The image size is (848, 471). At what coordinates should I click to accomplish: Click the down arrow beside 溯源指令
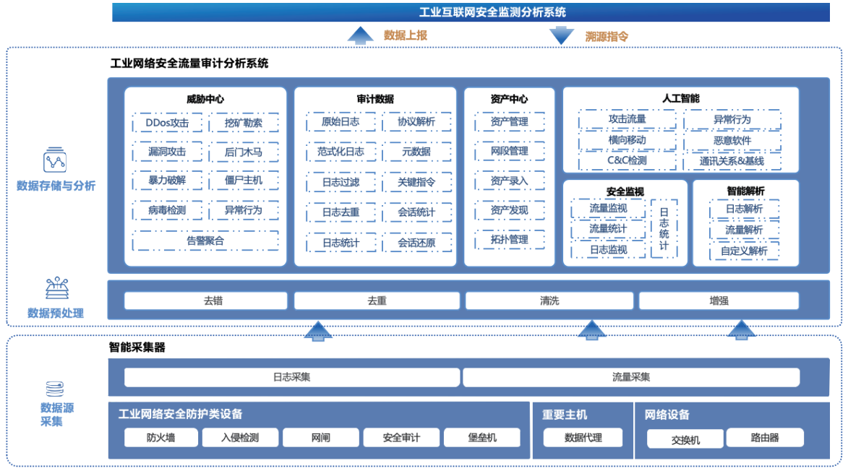pos(561,35)
